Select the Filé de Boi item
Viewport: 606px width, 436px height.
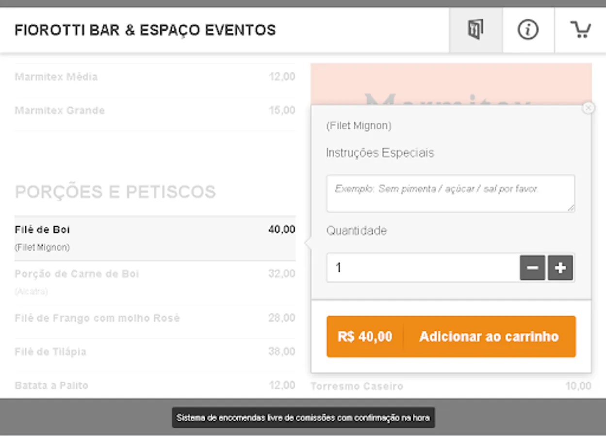pos(155,238)
